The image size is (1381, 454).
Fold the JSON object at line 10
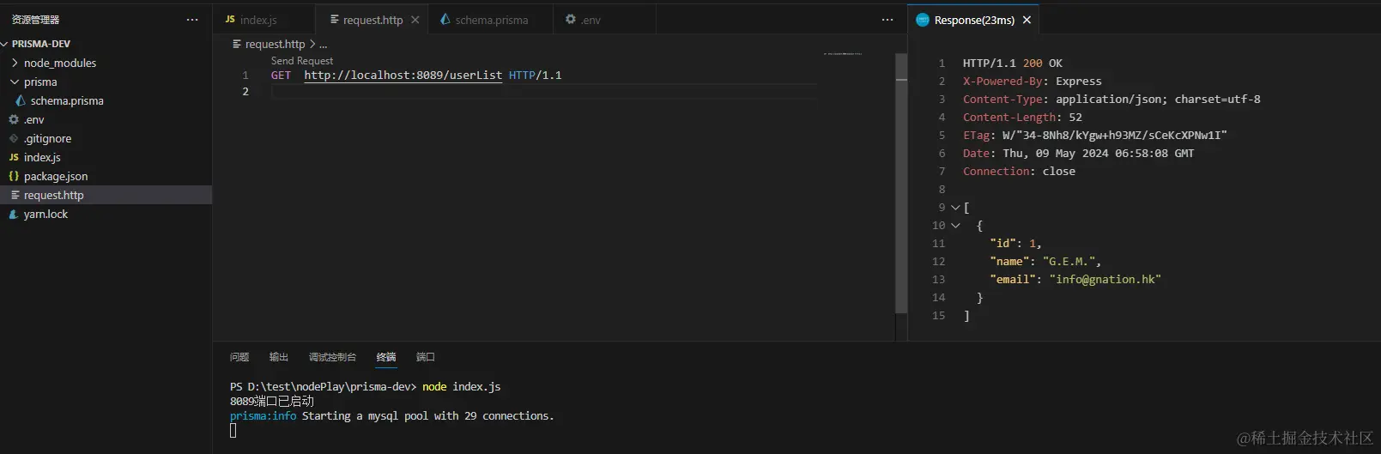[x=955, y=226]
